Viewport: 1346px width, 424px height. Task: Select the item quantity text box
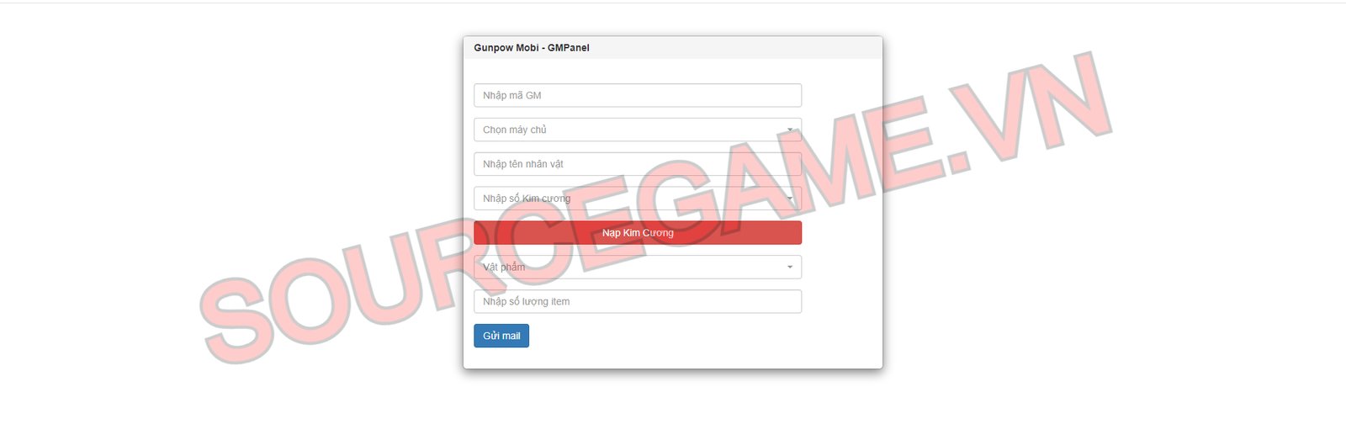tap(638, 301)
